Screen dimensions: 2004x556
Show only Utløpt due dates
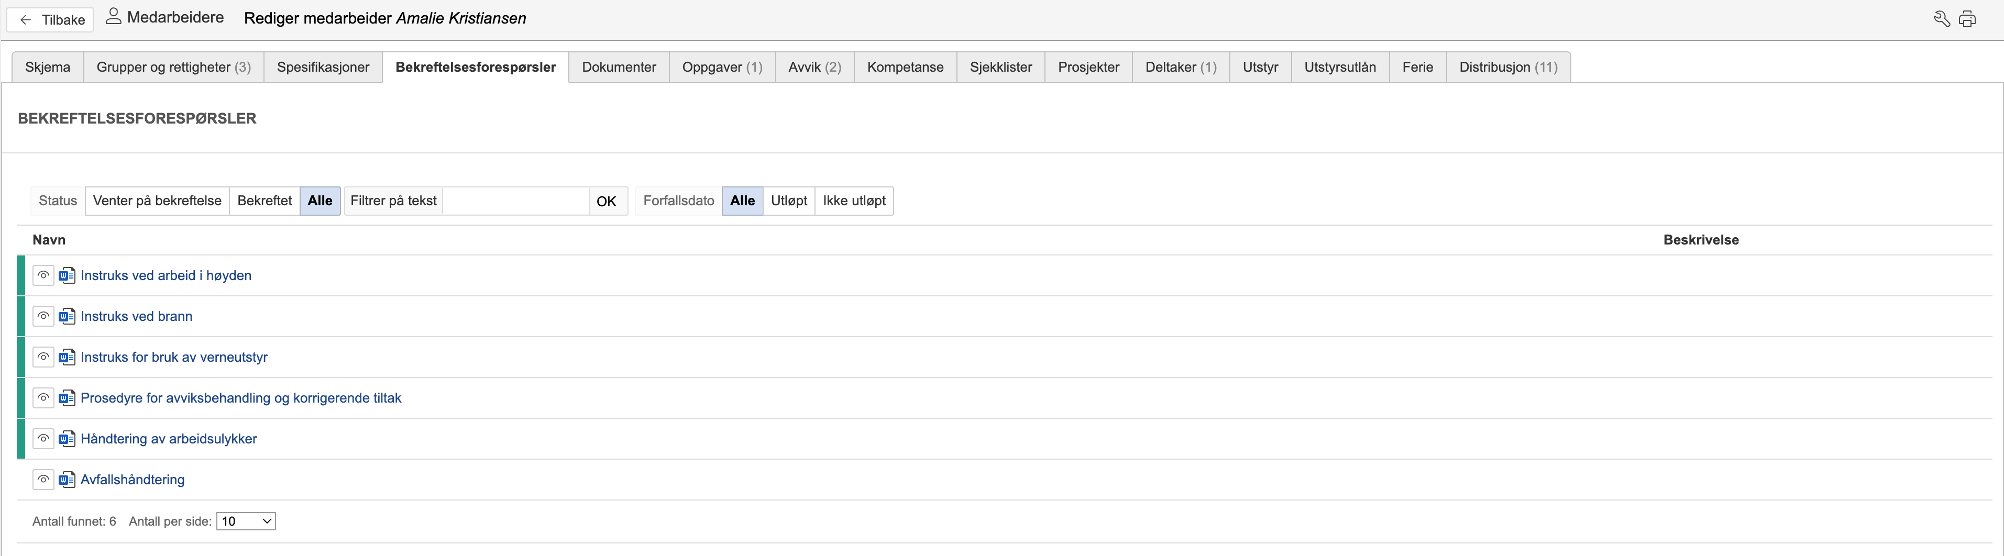click(x=789, y=201)
